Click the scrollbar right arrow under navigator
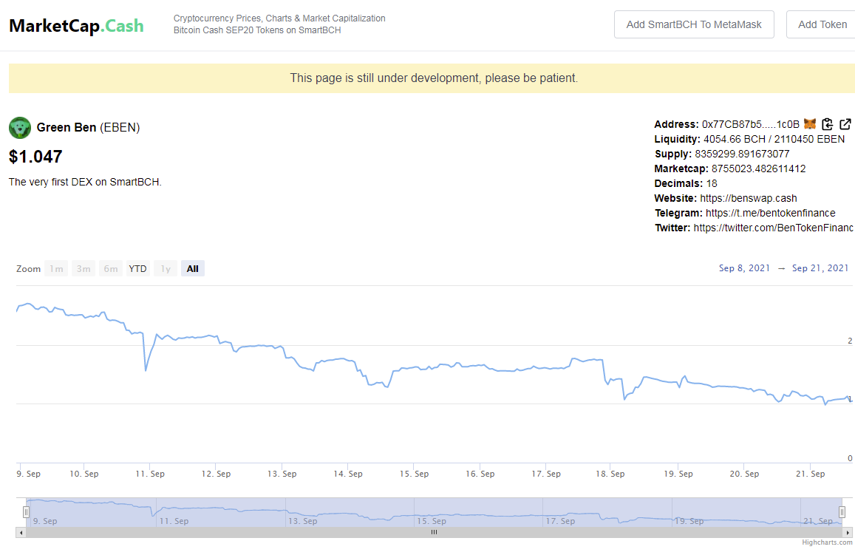 (848, 533)
